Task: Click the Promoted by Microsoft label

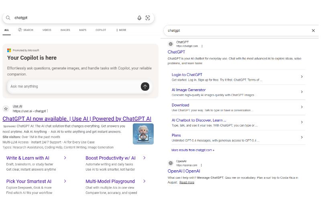Action: click(x=26, y=50)
